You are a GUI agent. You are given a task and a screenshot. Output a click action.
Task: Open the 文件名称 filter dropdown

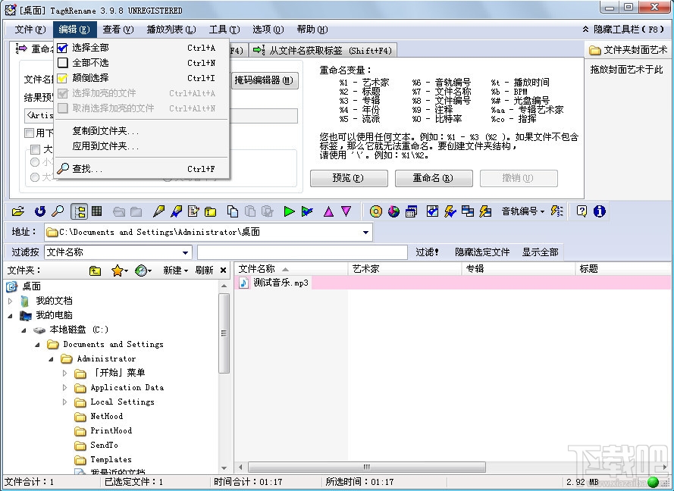(185, 251)
